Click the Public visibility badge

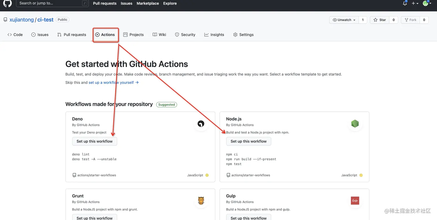point(62,20)
